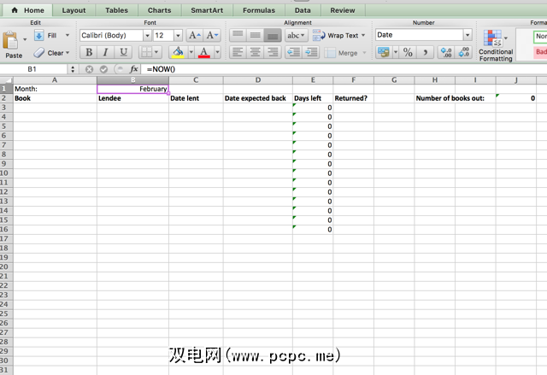This screenshot has height=375, width=547.
Task: Align text to middle of cell
Action: 256,35
